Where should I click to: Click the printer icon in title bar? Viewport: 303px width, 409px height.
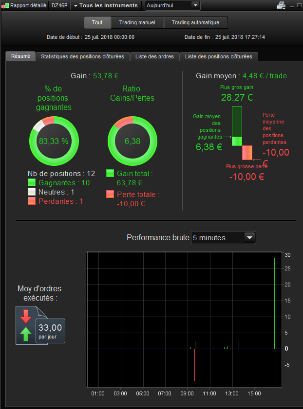(x=281, y=5)
